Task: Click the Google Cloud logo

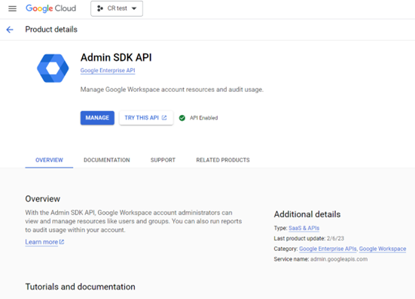Action: pyautogui.click(x=50, y=8)
